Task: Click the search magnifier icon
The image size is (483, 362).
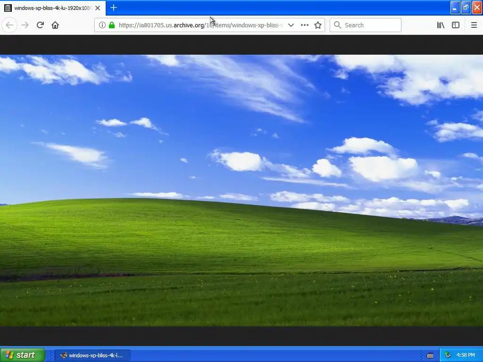Action: 338,25
